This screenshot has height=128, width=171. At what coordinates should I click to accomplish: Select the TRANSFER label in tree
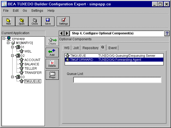[x=33, y=73]
